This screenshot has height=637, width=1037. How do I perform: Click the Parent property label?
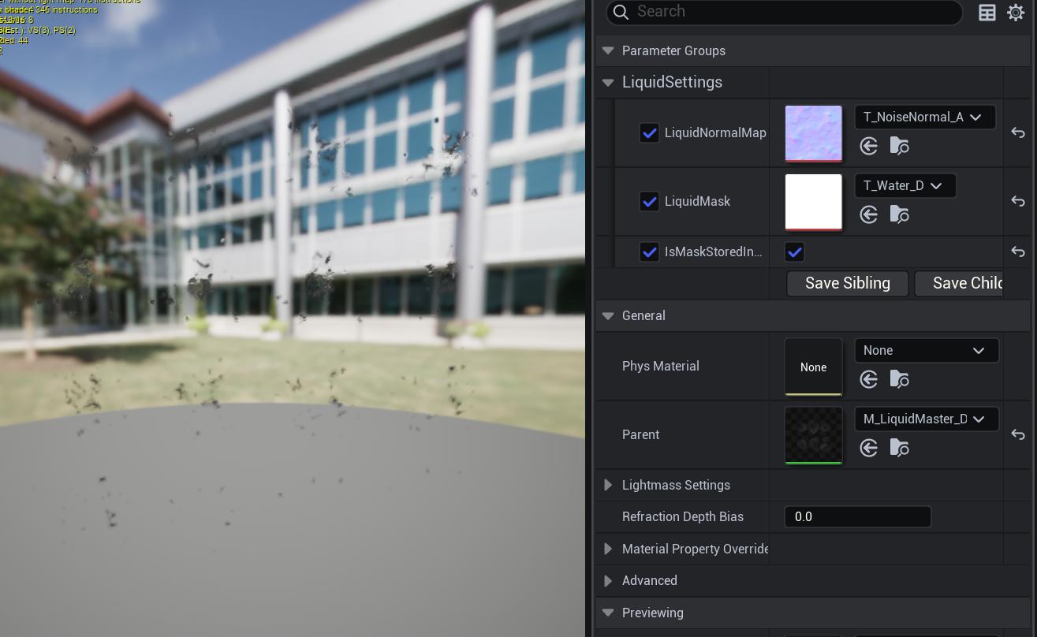pos(640,435)
